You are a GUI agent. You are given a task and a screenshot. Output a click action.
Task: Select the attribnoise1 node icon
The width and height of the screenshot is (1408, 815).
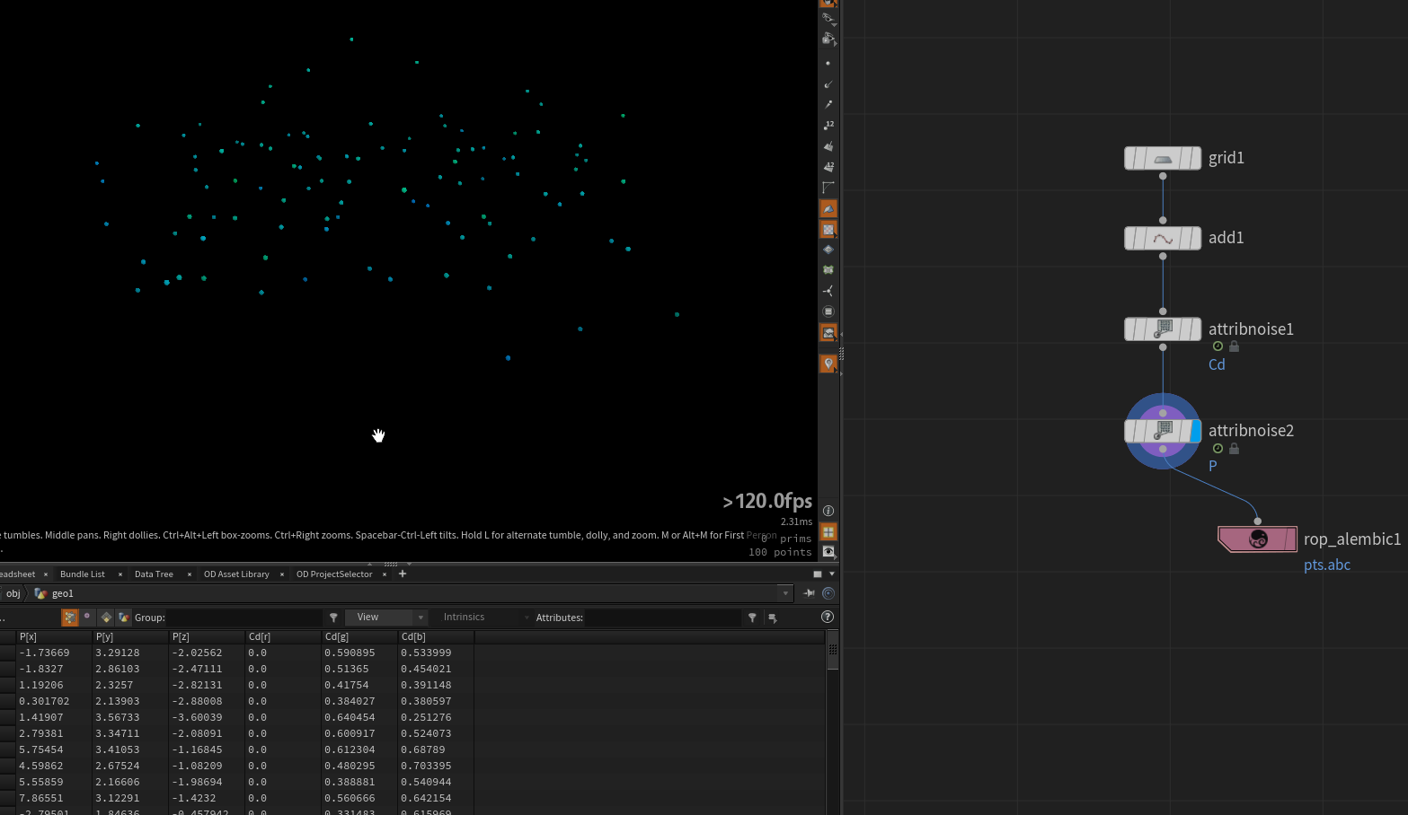[1163, 329]
